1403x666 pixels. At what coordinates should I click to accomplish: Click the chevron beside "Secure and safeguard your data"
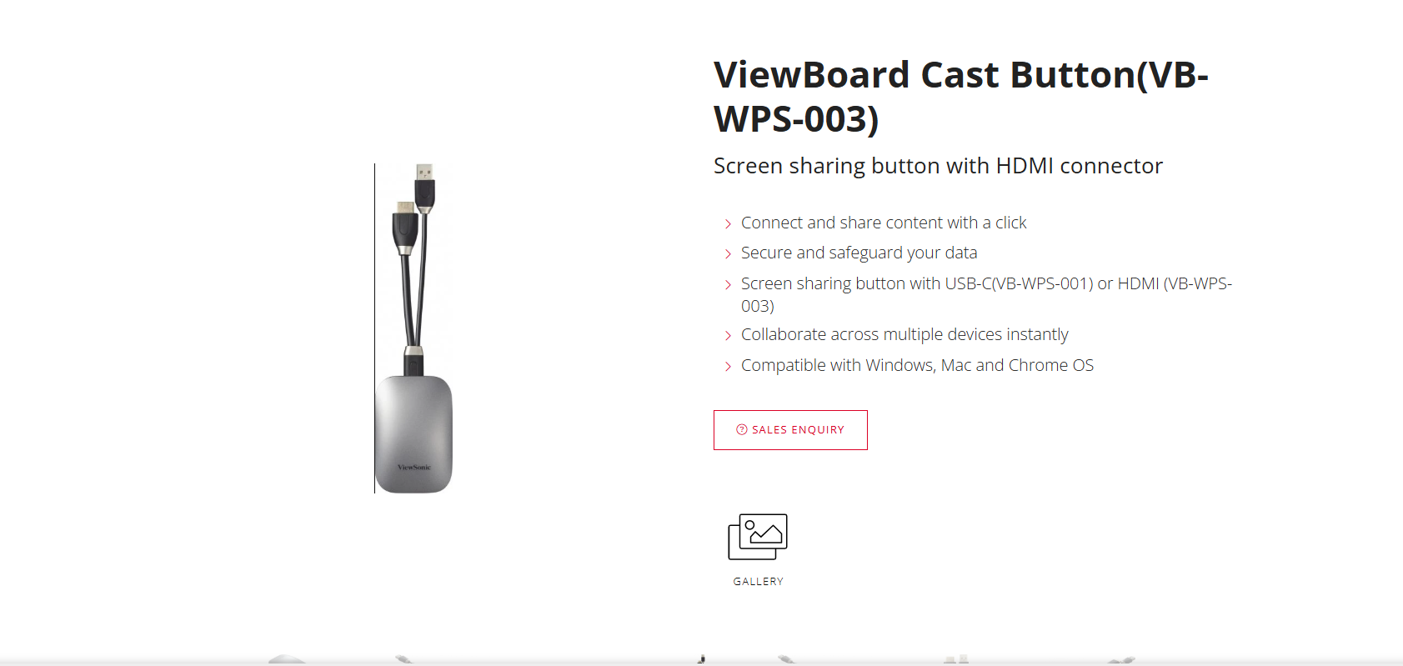coord(728,254)
